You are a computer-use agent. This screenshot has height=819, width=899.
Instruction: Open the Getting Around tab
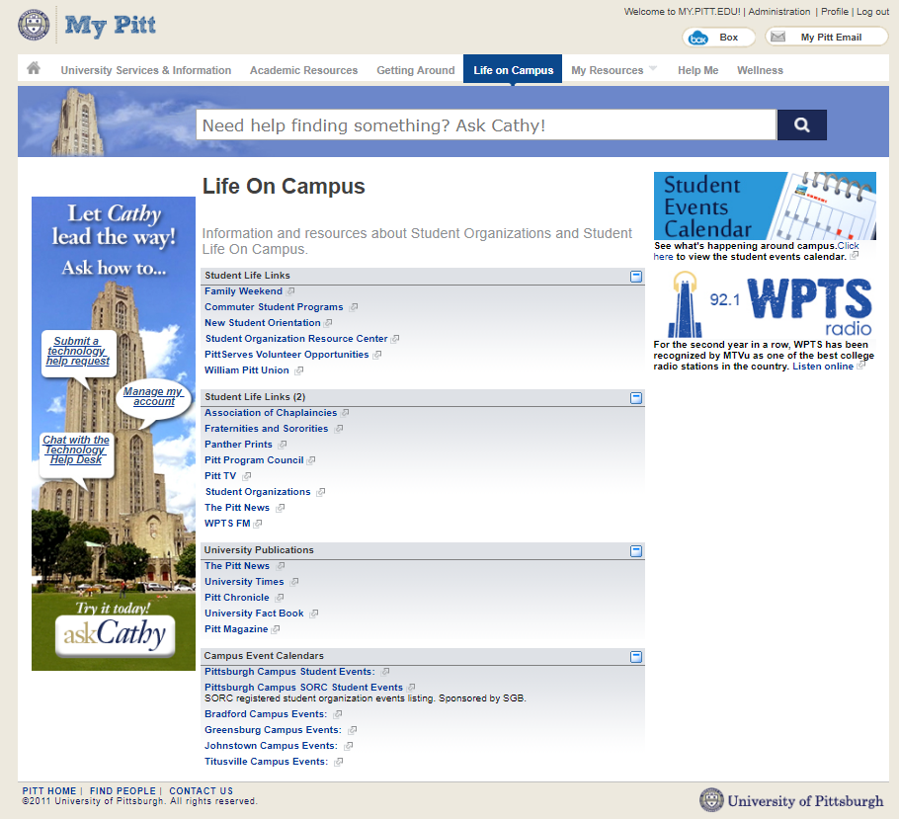click(x=416, y=70)
